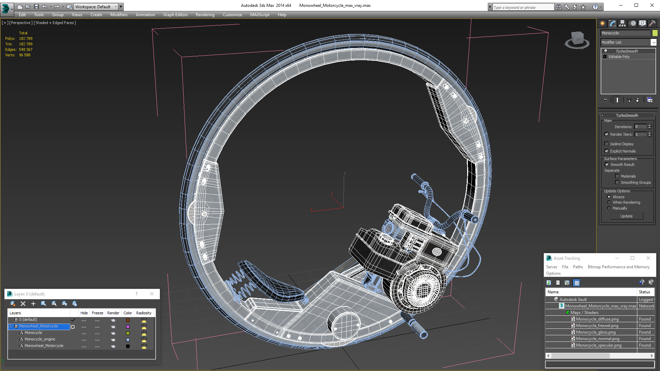Toggle Show End Result icon
Image resolution: width=660 pixels, height=371 pixels.
pyautogui.click(x=617, y=100)
